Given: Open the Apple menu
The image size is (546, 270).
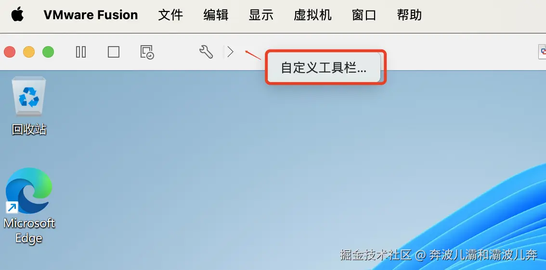Looking at the screenshot, I should click(x=17, y=15).
